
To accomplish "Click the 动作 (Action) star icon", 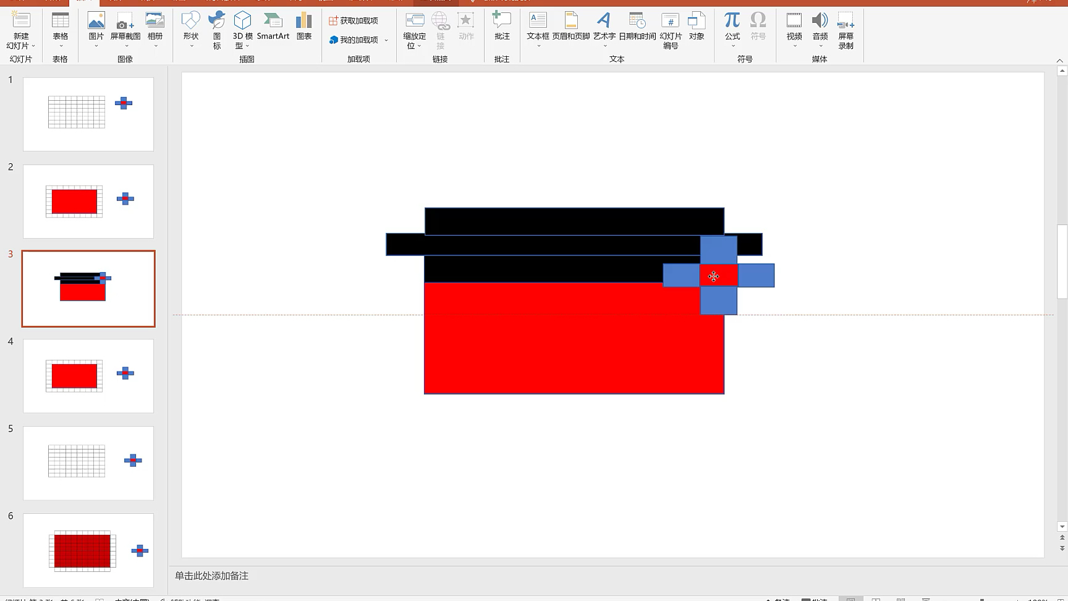I will point(466,20).
